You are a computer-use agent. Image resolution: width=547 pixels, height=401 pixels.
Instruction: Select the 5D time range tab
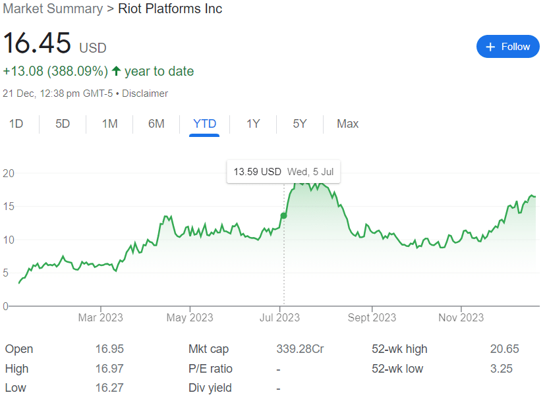click(x=63, y=124)
